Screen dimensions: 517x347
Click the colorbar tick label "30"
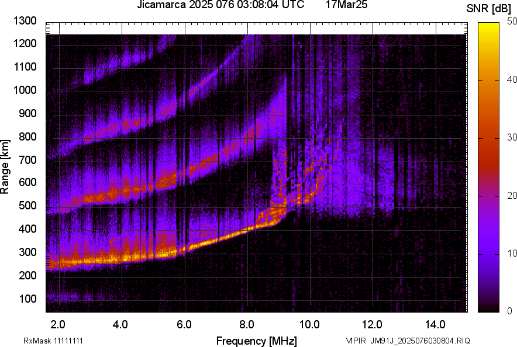click(512, 138)
